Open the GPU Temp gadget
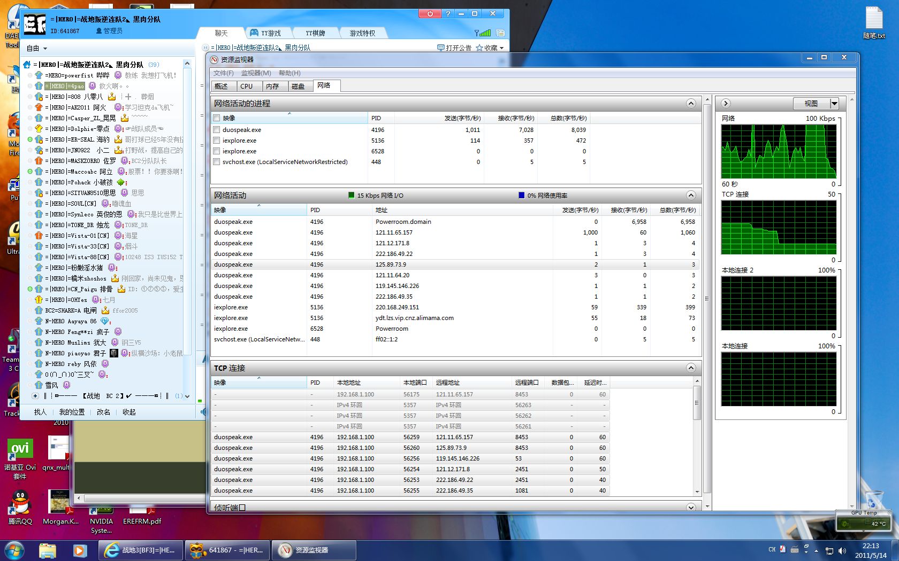This screenshot has height=561, width=899. point(864,520)
